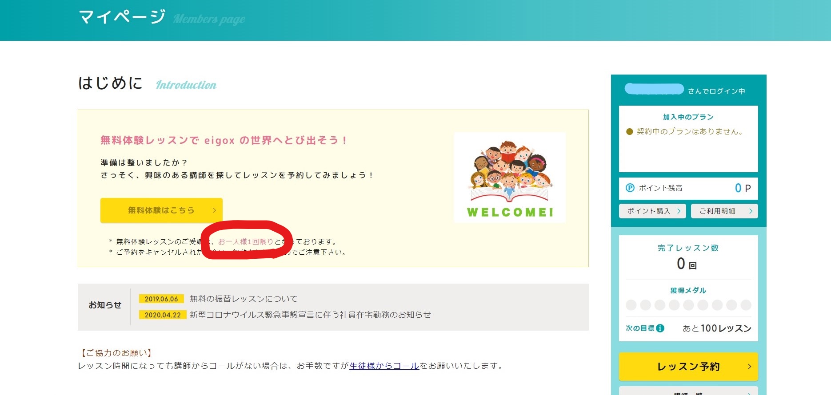Click the arrow on ご利用明細 button

tap(751, 211)
